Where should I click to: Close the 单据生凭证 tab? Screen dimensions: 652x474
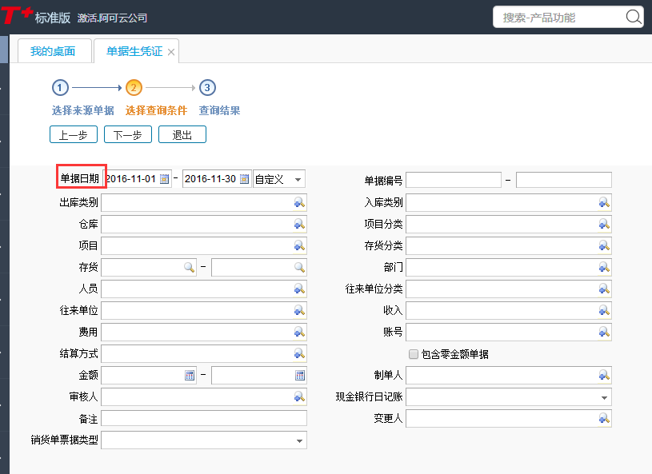171,52
